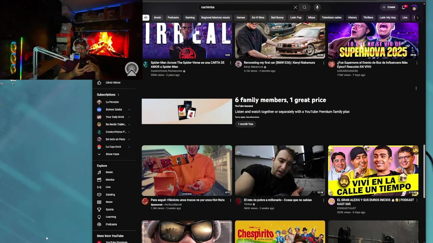Show more filter chips with right arrow

pos(417,18)
